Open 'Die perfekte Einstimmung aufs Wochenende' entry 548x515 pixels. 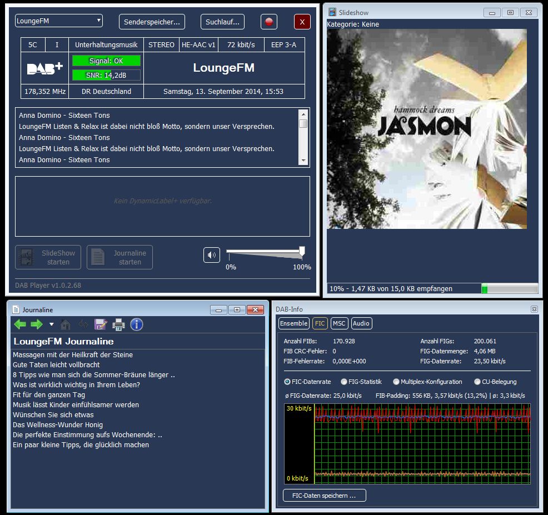87,435
